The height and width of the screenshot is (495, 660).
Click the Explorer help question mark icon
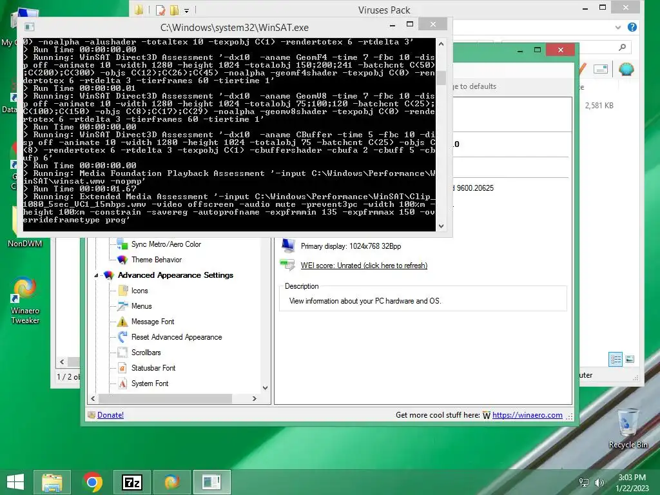point(632,27)
